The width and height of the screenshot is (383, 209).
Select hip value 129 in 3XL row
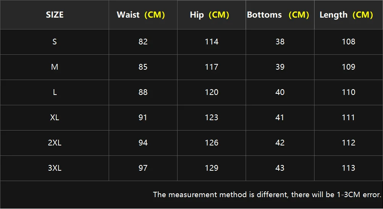click(x=212, y=168)
